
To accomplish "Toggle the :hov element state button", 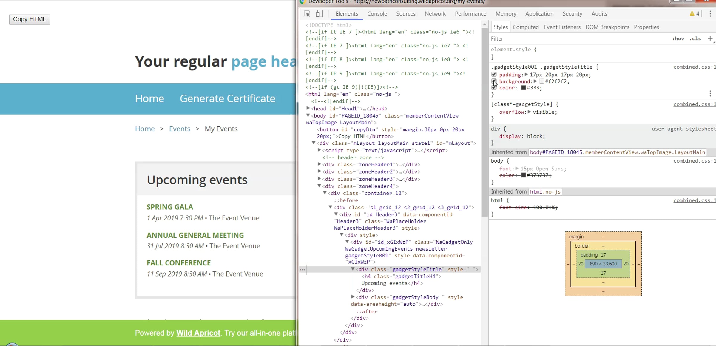I will point(678,38).
